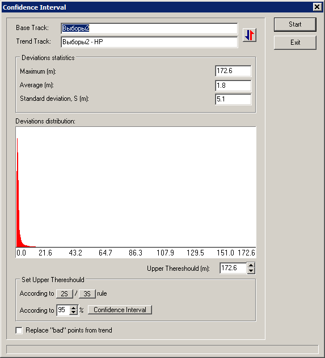Click the Exit button
Viewport: 325px width, 358px height.
(x=295, y=42)
